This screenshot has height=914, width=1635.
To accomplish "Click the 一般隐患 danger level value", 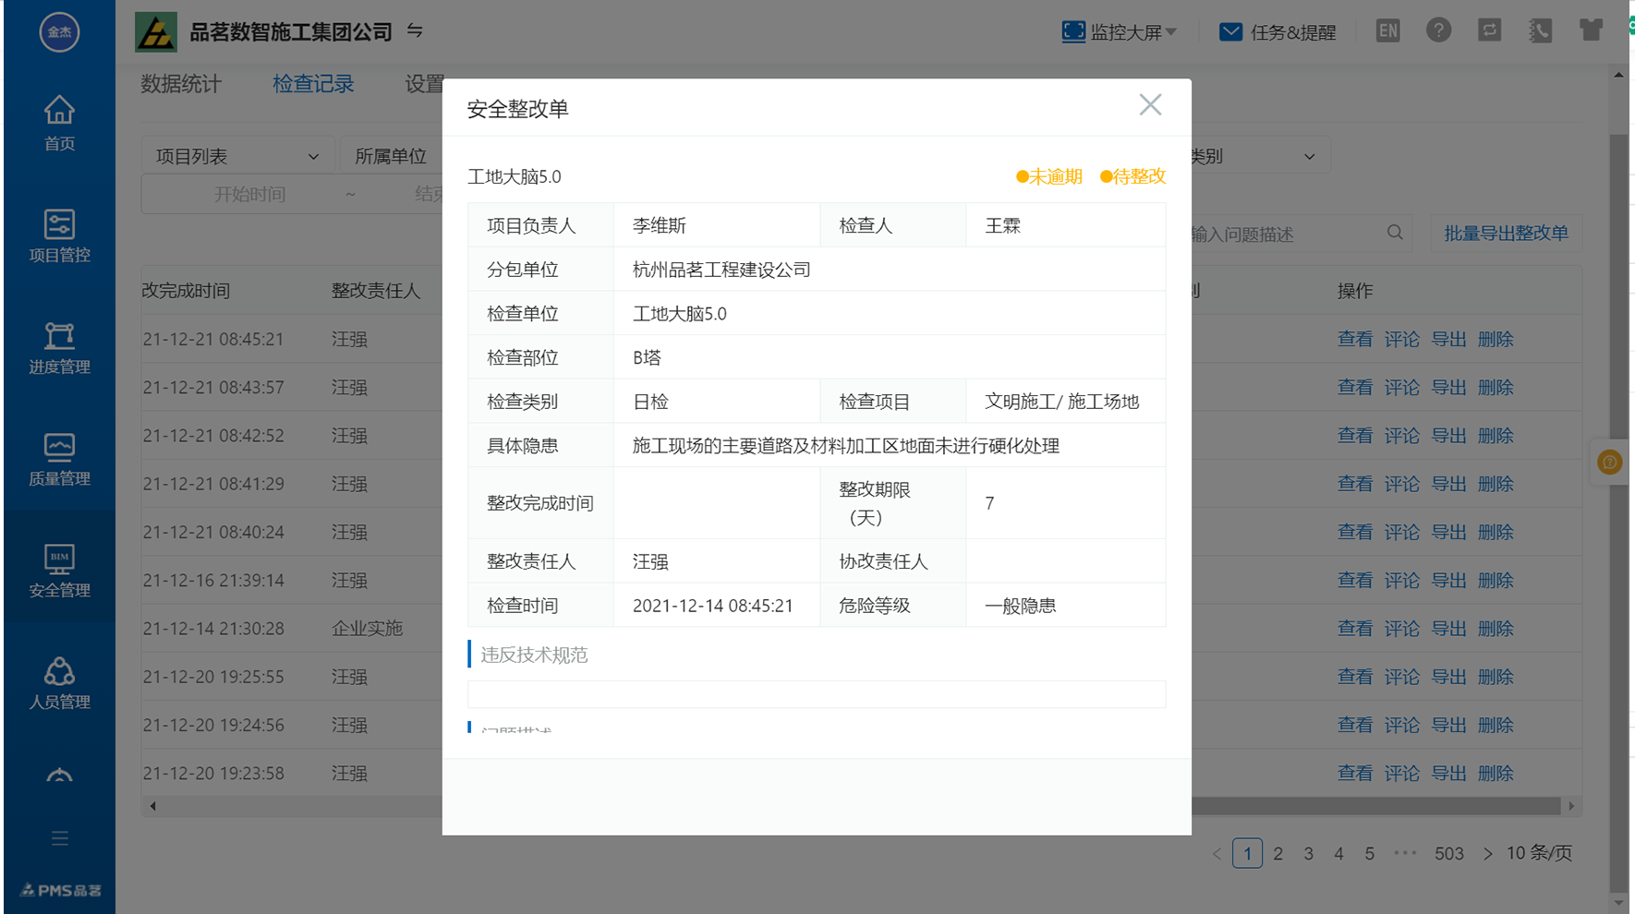I will pyautogui.click(x=1020, y=606).
